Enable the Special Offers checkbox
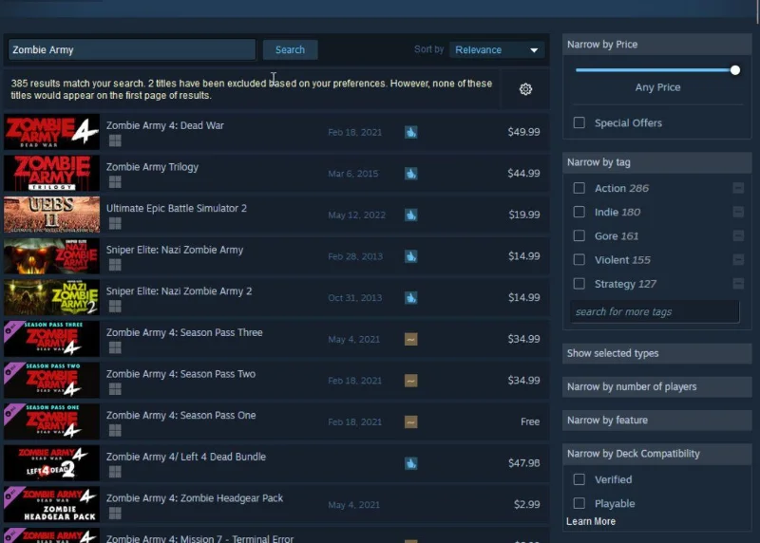 (579, 122)
